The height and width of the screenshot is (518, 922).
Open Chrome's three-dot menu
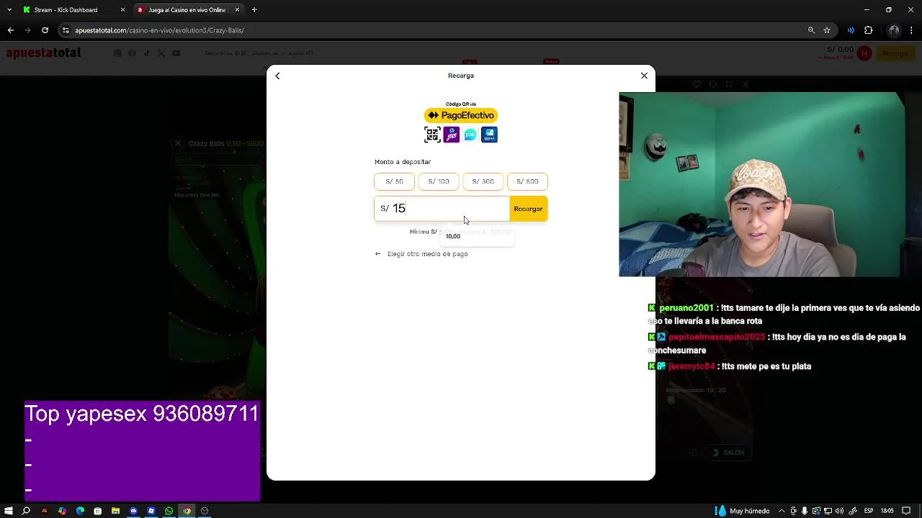pos(912,30)
